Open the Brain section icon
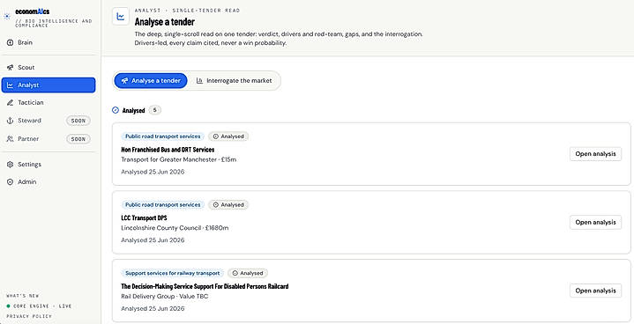 point(10,42)
